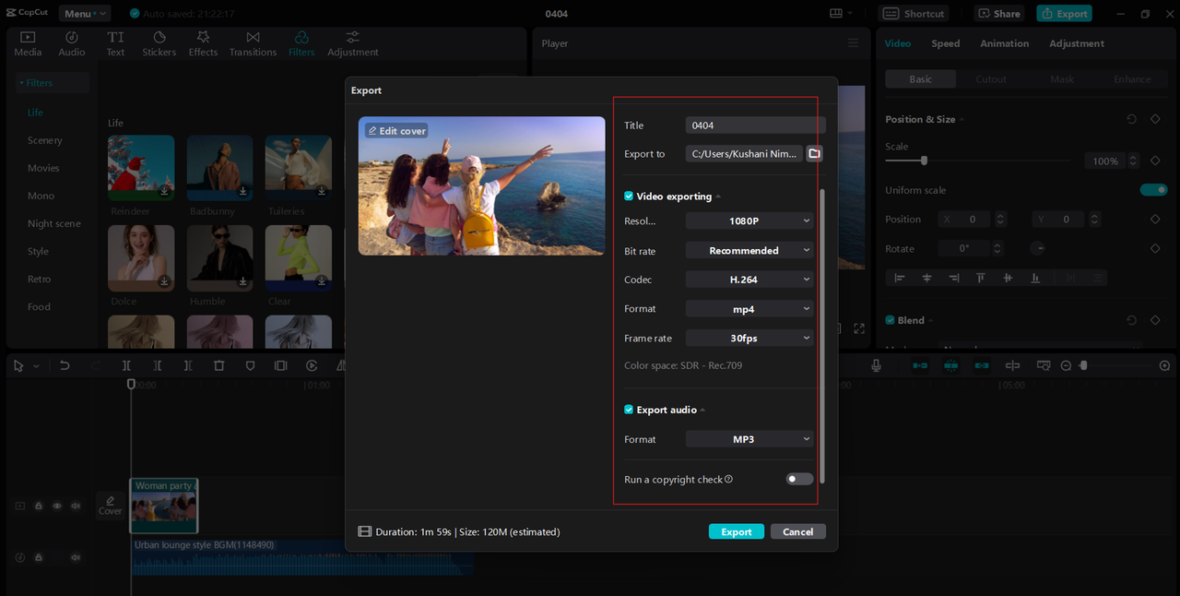The image size is (1180, 596).
Task: Click the copyright check info icon
Action: click(x=728, y=479)
